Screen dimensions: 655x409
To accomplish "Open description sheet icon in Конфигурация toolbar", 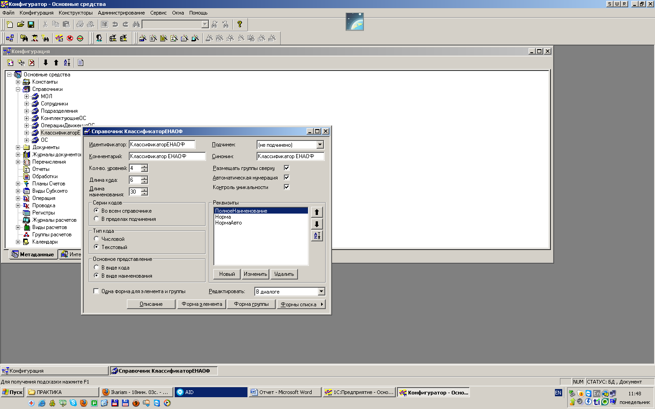I will click(x=81, y=63).
